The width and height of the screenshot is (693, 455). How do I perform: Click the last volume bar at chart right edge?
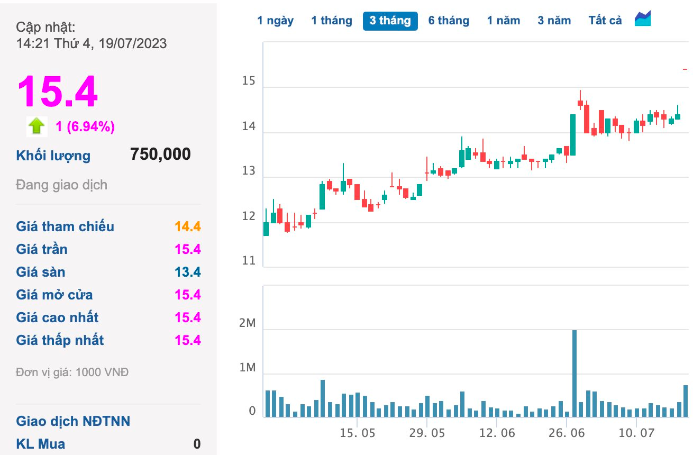point(686,401)
